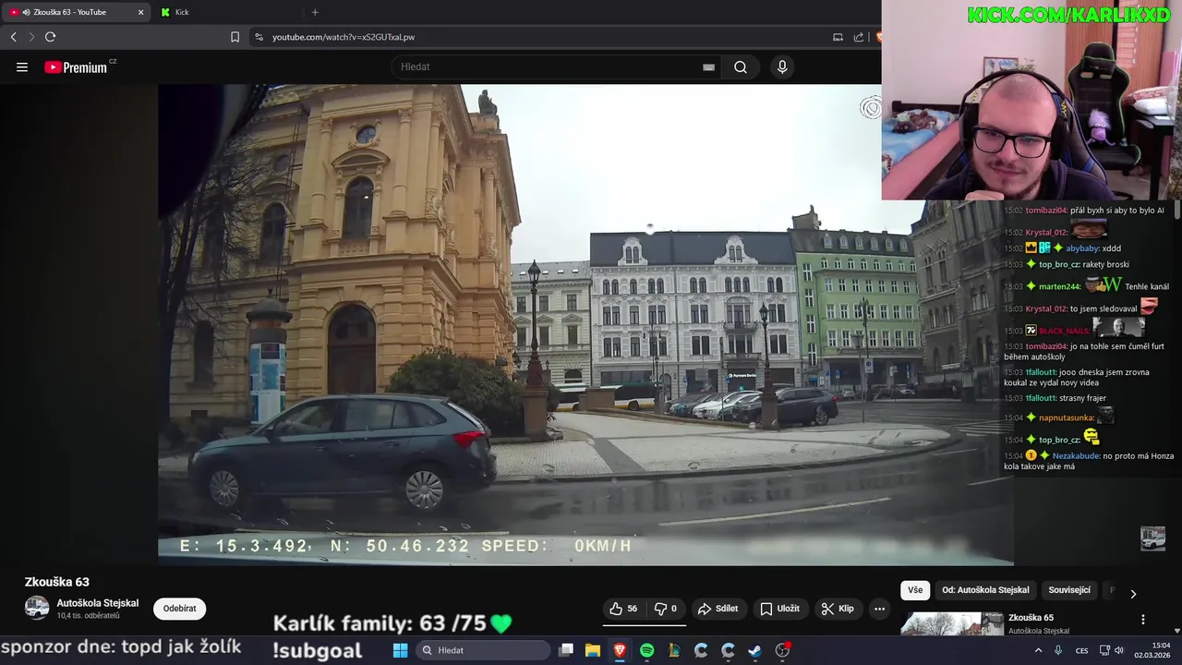This screenshot has width=1182, height=665.
Task: Open Zkouška 65 video title link
Action: [x=1031, y=618]
